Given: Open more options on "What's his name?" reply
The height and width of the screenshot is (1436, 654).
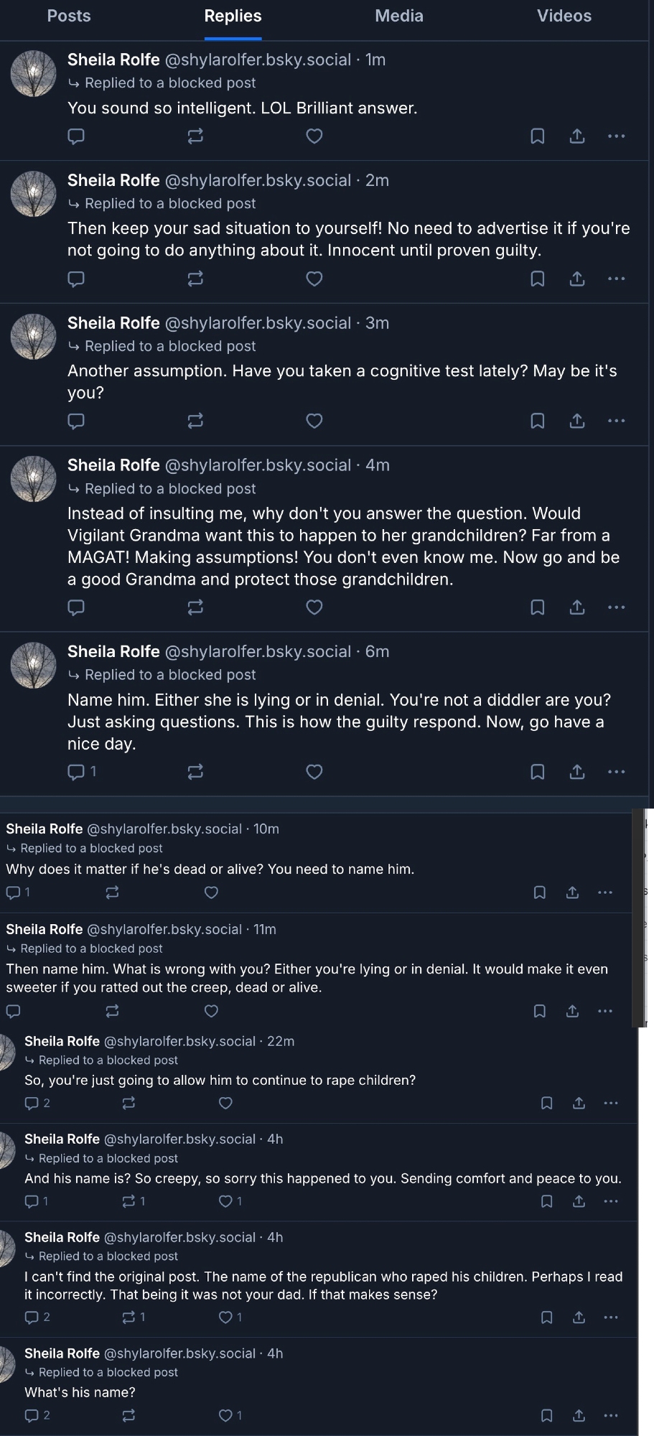Looking at the screenshot, I should [610, 1415].
